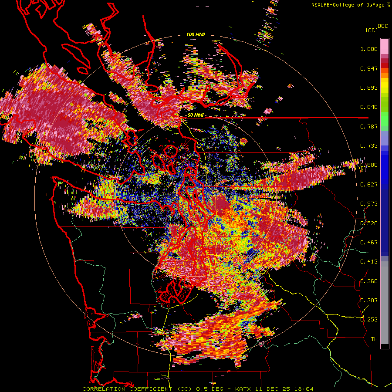Click the 0.307 scale value
This screenshot has height=392, width=392.
click(369, 301)
